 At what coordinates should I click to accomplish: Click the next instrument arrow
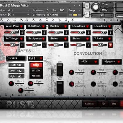[79, 6]
